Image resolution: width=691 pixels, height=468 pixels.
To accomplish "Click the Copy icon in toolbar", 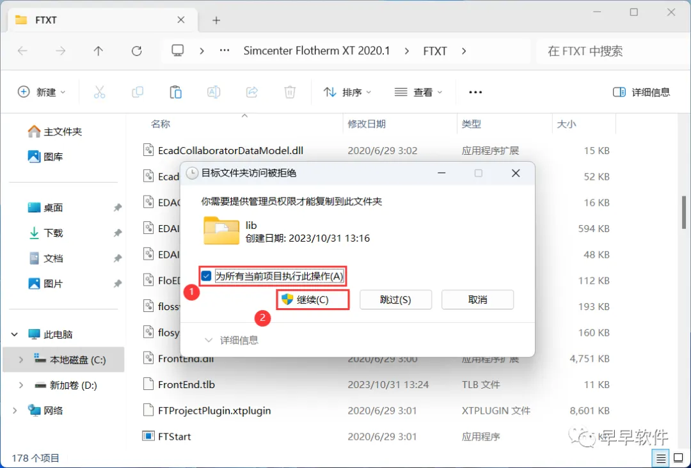I will [138, 92].
